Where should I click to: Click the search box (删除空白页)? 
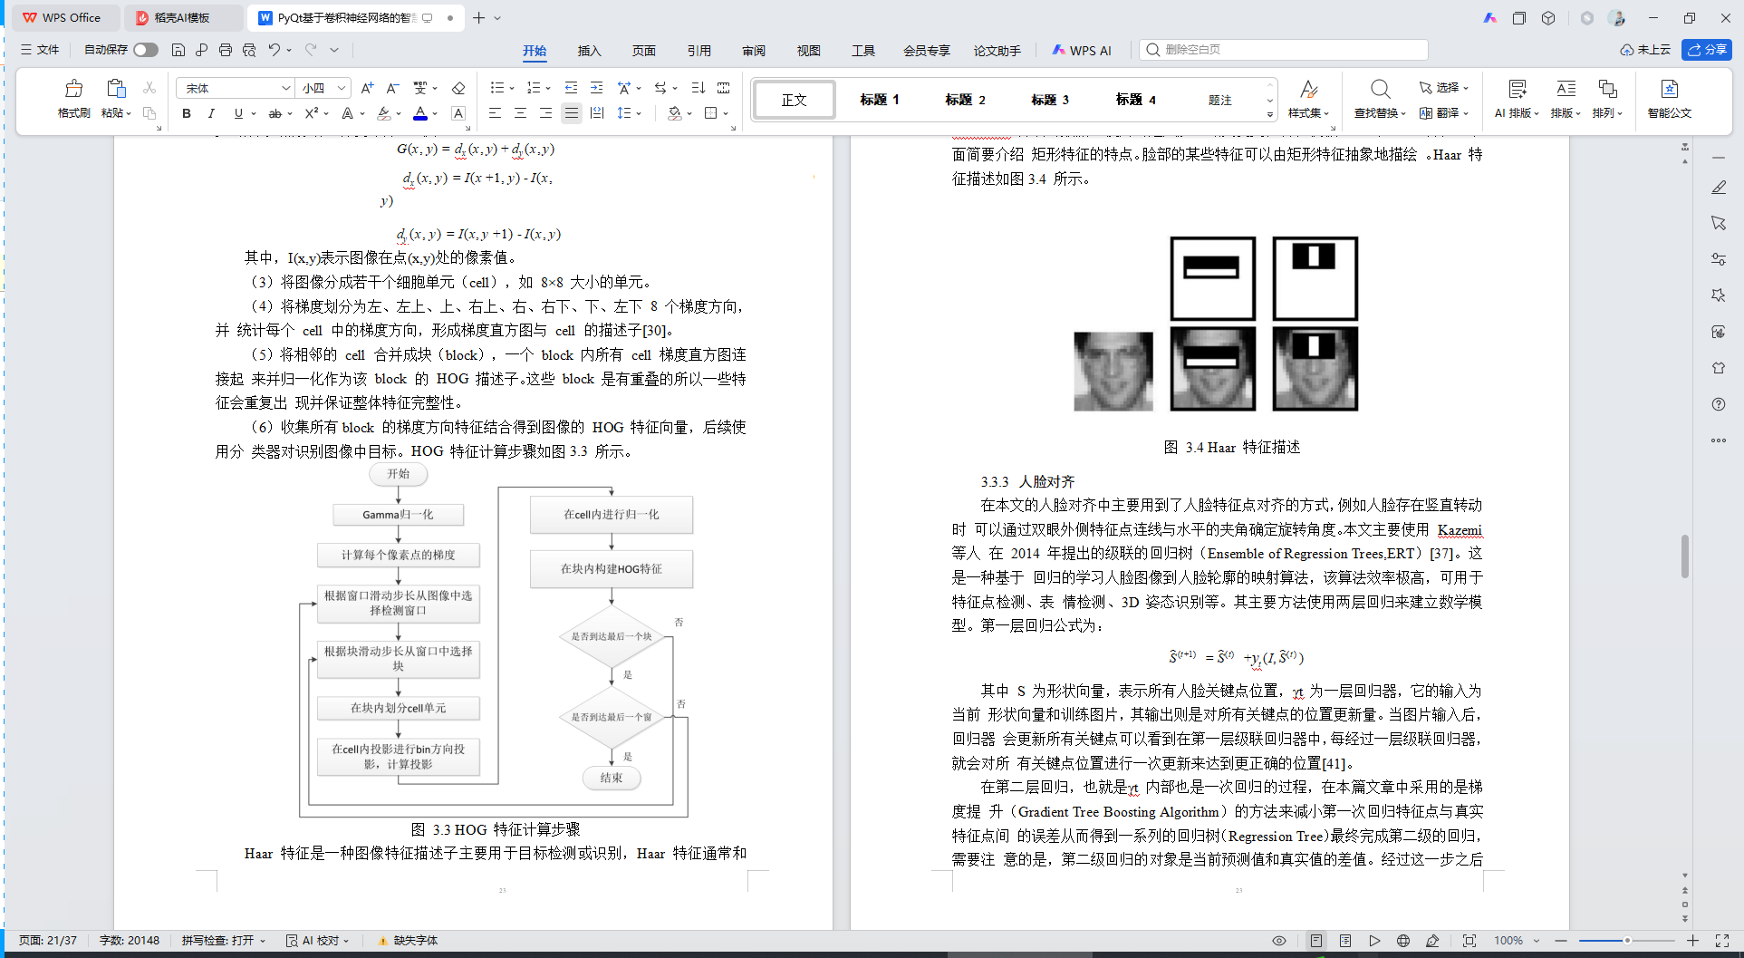tap(1284, 50)
